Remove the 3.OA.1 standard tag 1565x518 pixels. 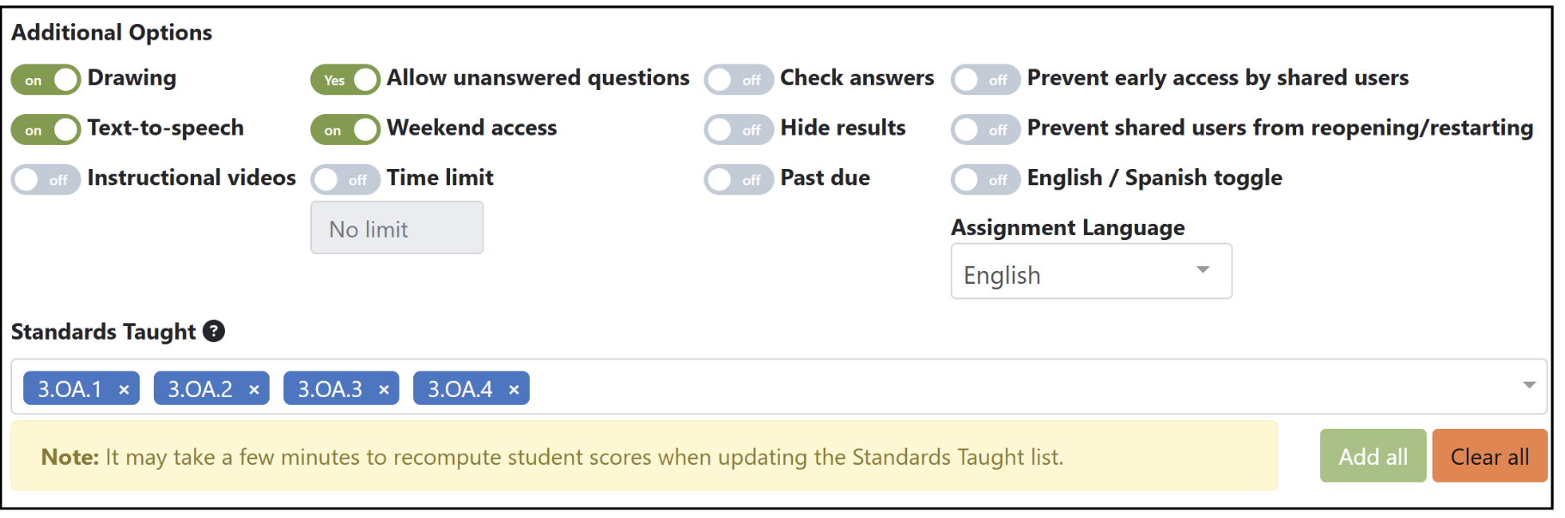[124, 389]
